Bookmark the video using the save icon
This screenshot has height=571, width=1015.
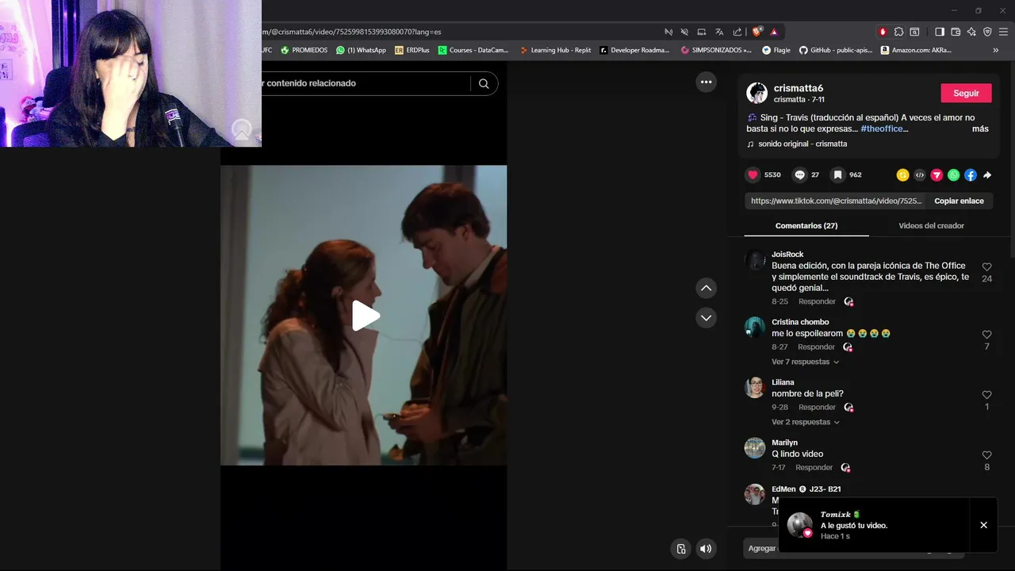837,174
